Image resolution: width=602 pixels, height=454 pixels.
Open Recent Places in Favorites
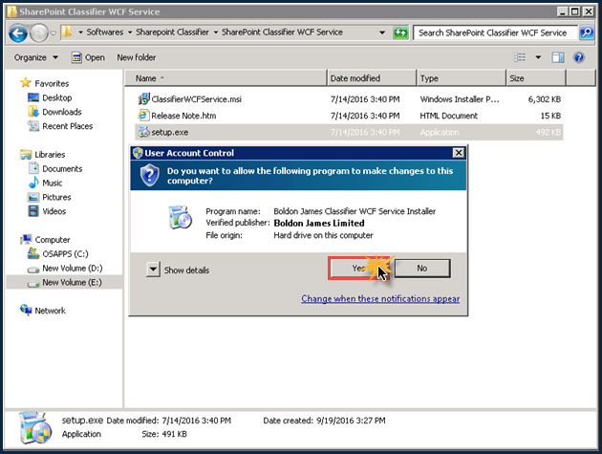coord(68,126)
